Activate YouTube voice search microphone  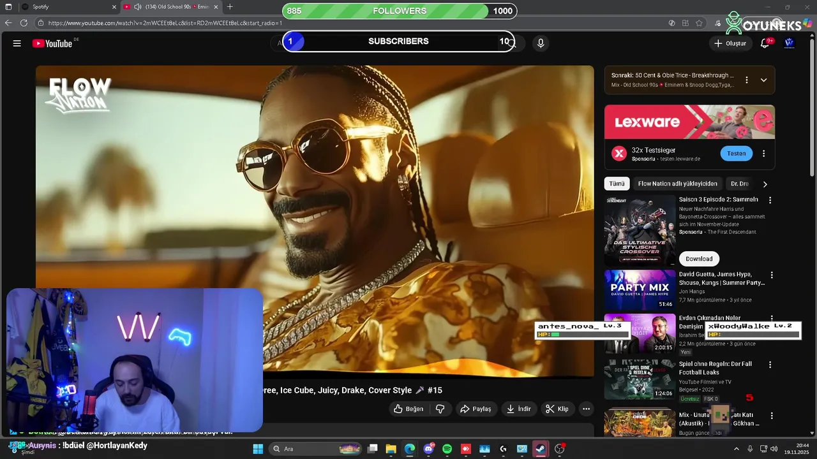tap(541, 43)
